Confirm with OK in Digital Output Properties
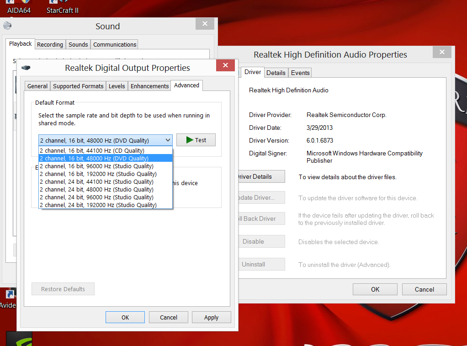467x346 pixels. click(x=125, y=317)
